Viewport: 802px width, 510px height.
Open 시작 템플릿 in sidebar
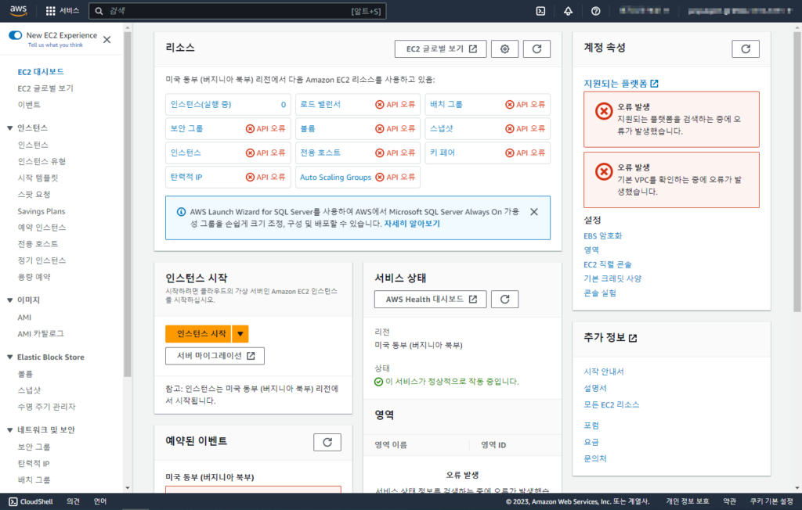click(38, 178)
